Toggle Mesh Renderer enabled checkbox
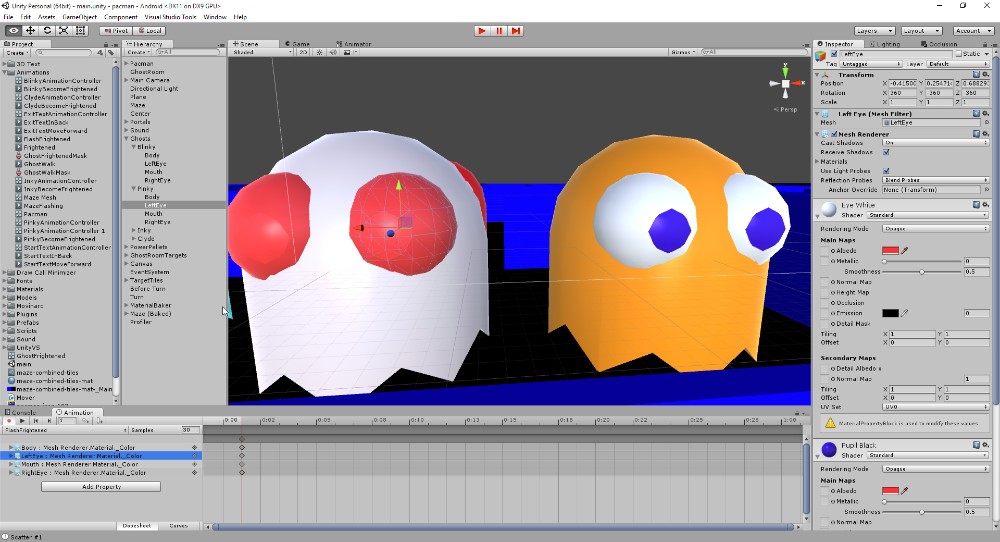The width and height of the screenshot is (1000, 542). pos(834,134)
